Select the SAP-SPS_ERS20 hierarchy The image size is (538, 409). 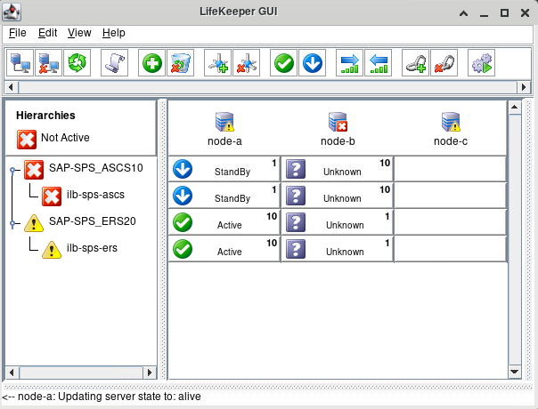click(93, 221)
